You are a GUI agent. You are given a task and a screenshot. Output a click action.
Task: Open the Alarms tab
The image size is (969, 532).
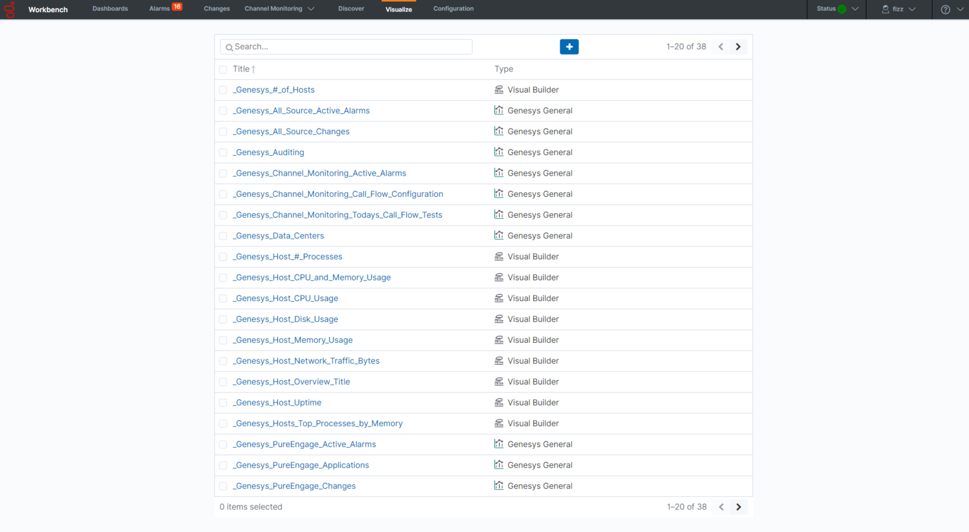tap(159, 8)
